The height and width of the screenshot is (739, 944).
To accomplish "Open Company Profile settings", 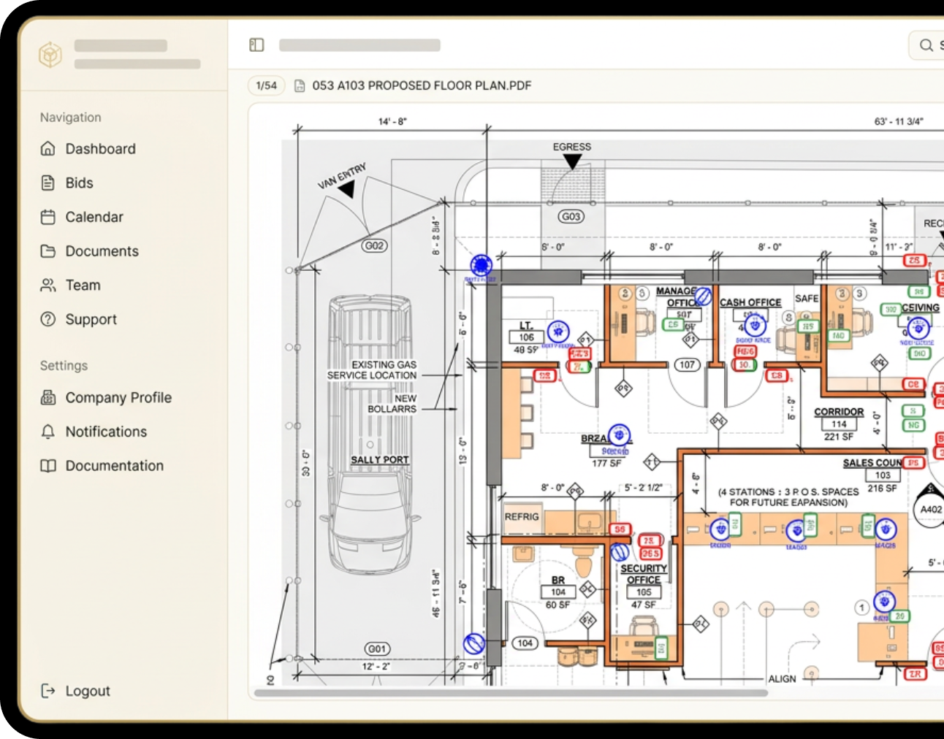I will (118, 397).
